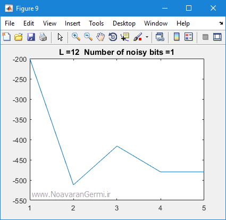Select the Pan hand tool

(x=101, y=37)
